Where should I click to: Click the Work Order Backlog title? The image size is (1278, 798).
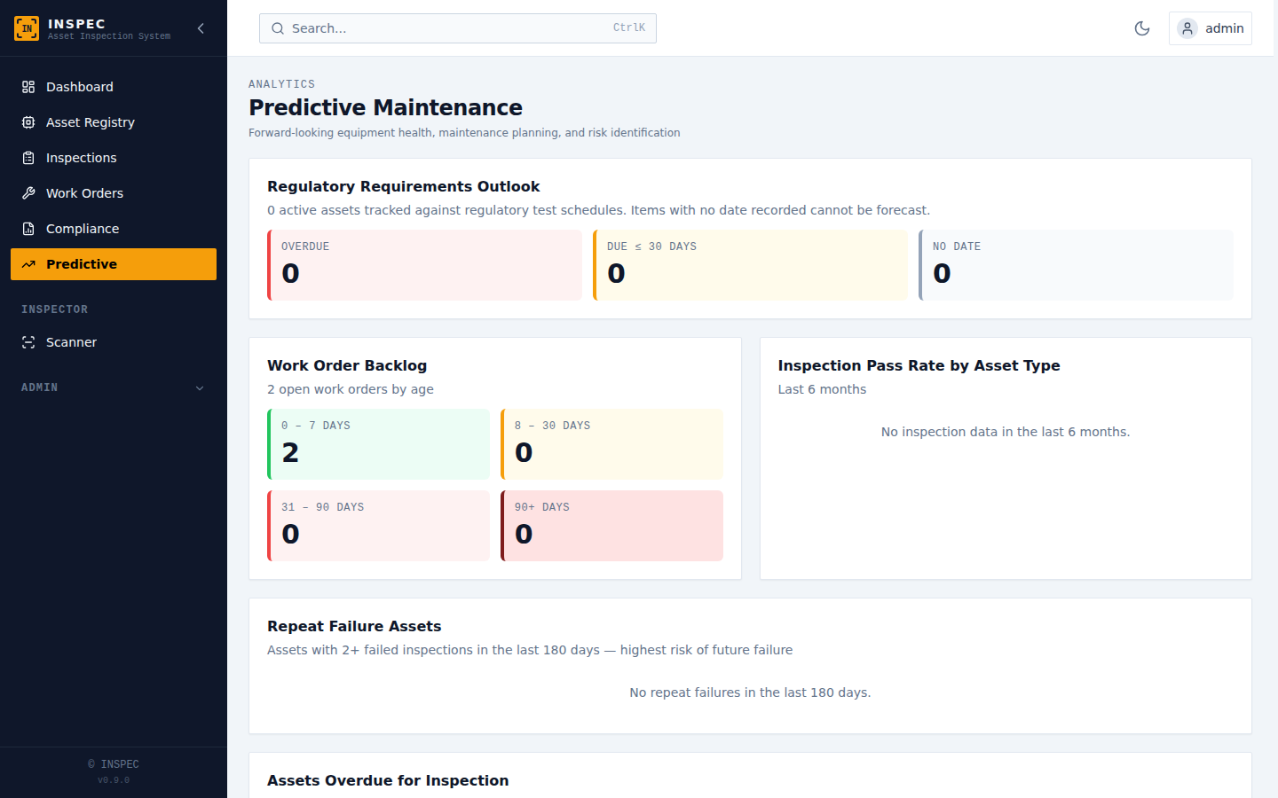[x=347, y=365]
